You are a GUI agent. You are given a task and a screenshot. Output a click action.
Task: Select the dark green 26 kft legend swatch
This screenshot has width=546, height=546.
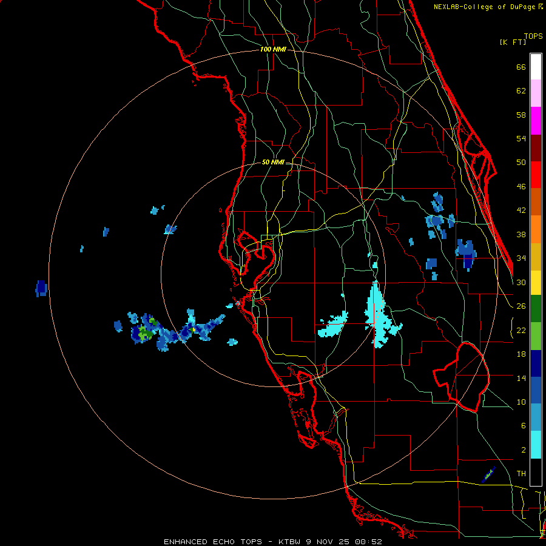[x=536, y=309]
